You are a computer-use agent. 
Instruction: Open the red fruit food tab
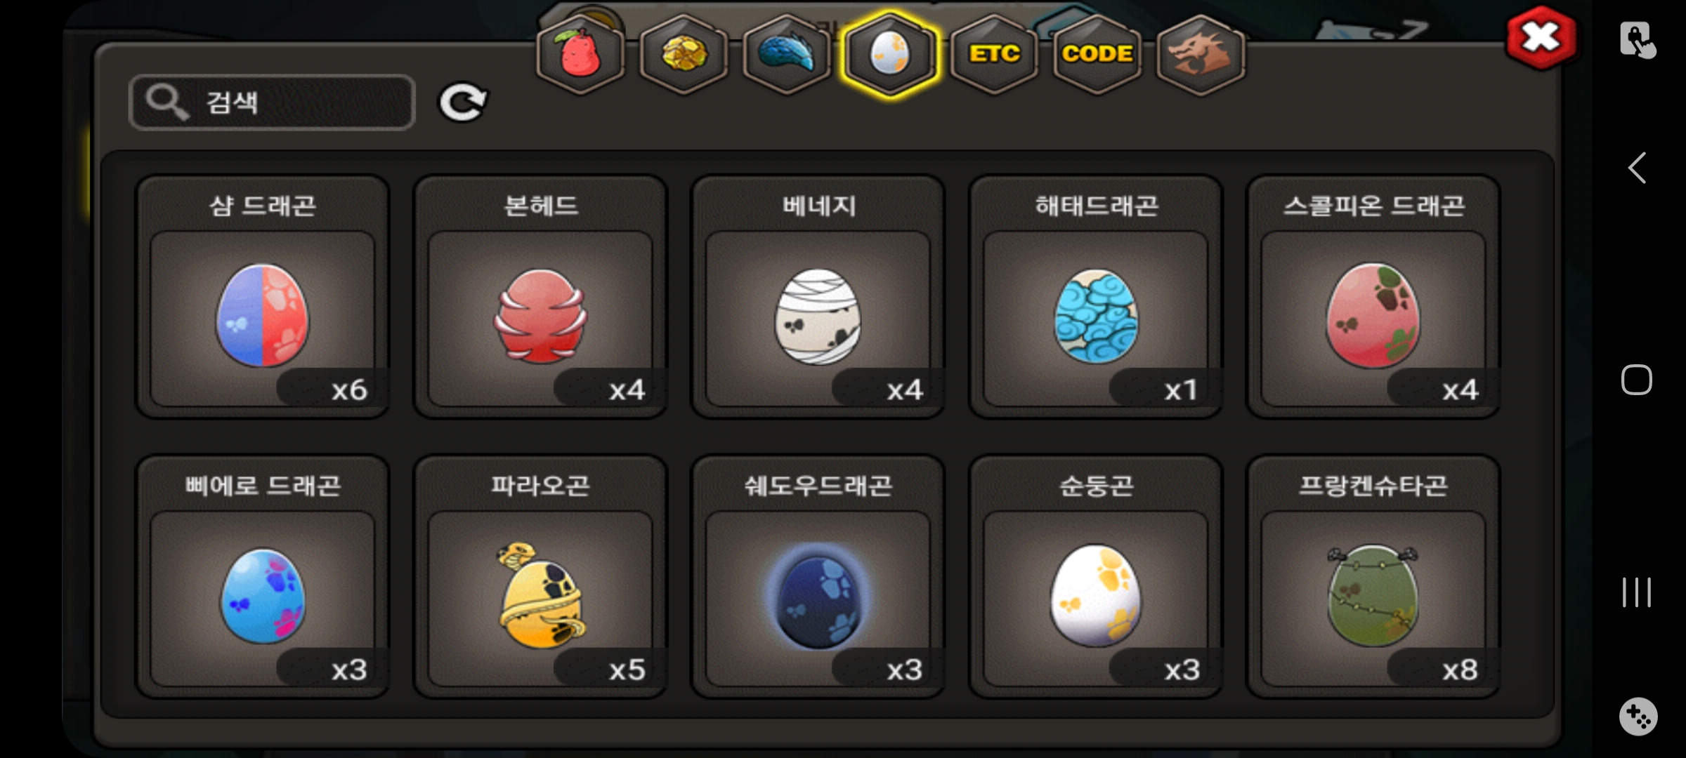tap(580, 55)
